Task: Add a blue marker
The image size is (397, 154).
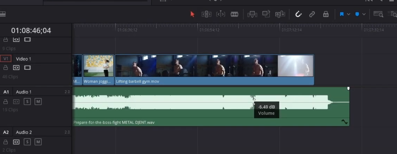Action: (x=357, y=14)
